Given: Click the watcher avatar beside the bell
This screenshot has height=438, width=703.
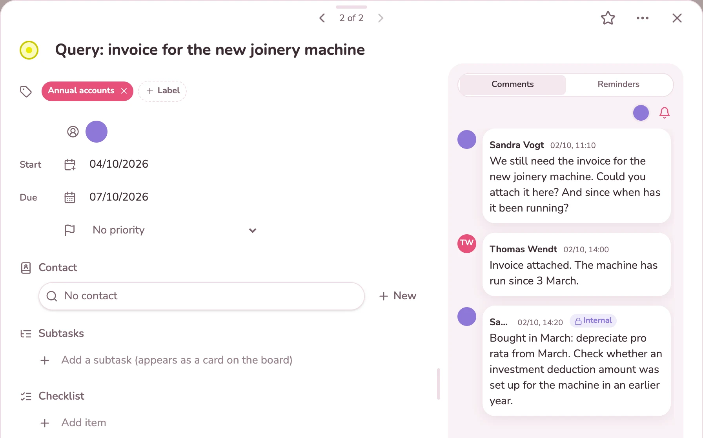Looking at the screenshot, I should pos(641,113).
